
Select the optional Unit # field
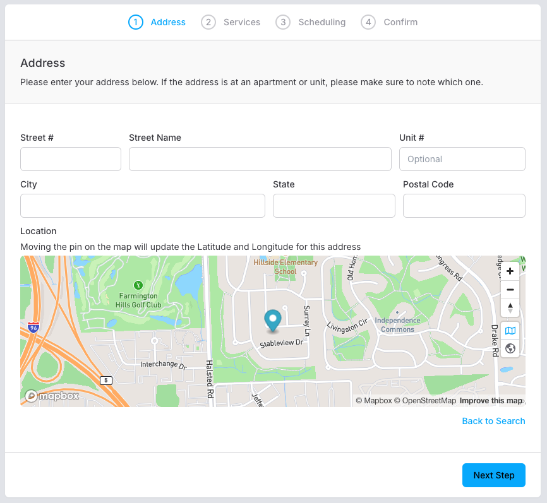pos(462,159)
